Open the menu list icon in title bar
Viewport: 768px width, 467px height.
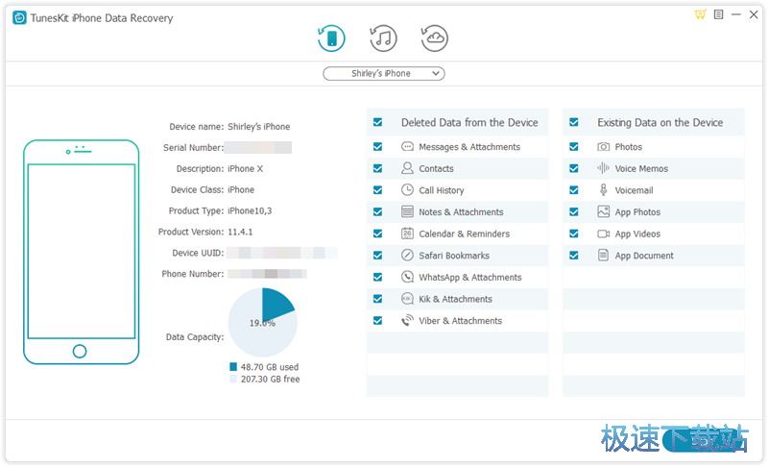pos(718,14)
